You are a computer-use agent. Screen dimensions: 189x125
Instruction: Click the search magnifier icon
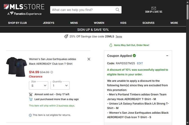point(118,10)
